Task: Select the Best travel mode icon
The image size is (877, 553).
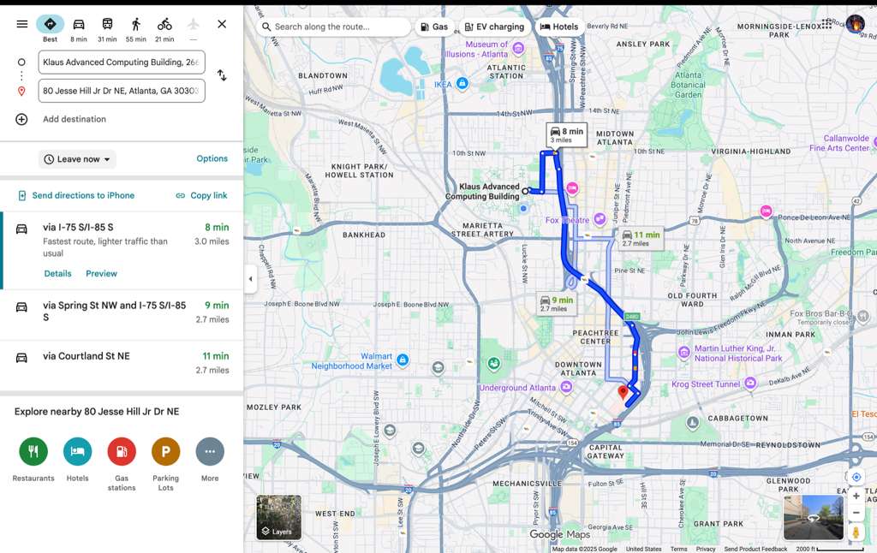Action: point(50,24)
